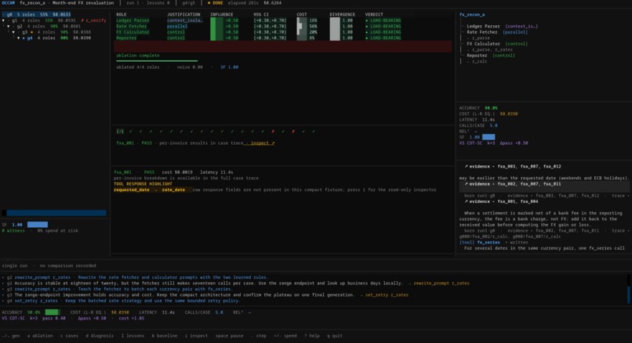Image resolution: width=632 pixels, height=343 pixels.
Task: Click the context_isola justification cell
Action: [184, 20]
